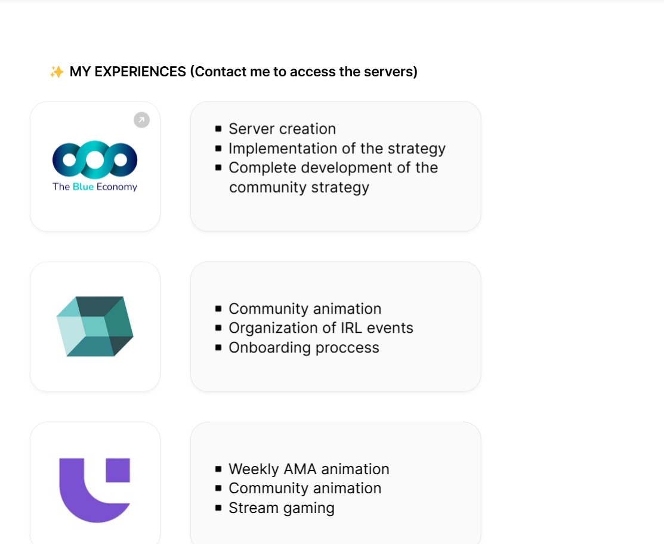
Task: Click The Blue Economy logo
Action: click(x=95, y=166)
